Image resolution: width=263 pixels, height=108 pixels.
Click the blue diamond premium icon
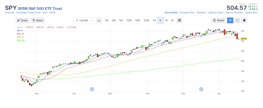point(230,20)
